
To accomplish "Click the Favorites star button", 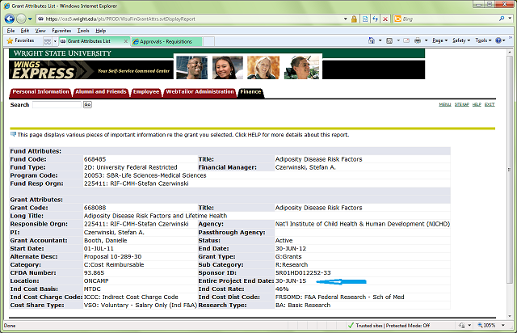I will click(20, 40).
